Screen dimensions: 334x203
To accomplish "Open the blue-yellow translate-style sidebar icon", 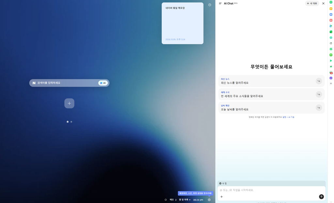I will pyautogui.click(x=331, y=26).
